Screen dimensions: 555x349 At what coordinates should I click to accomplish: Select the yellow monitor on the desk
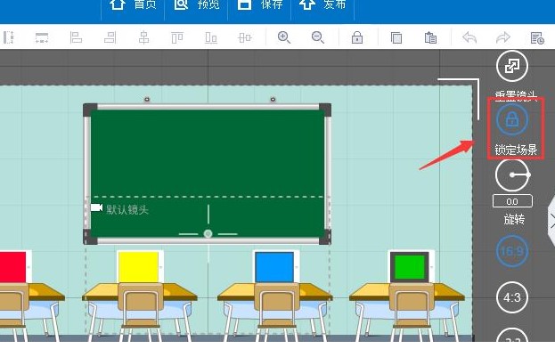[140, 267]
